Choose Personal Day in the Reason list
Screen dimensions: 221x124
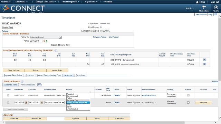(78, 100)
